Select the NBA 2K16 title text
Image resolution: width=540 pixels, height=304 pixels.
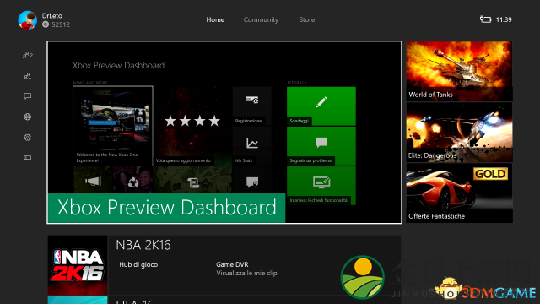[143, 245]
